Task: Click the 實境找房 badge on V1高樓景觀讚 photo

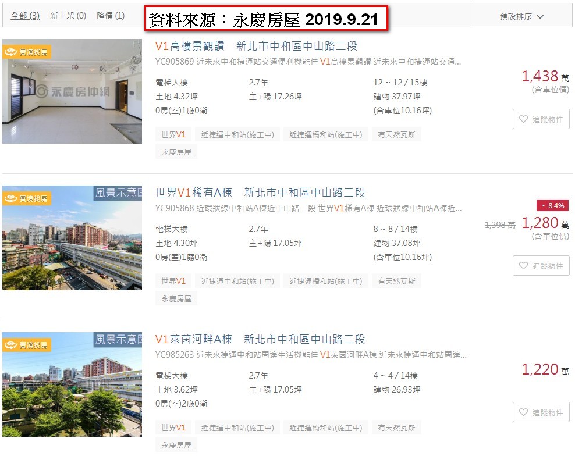Action: click(26, 52)
